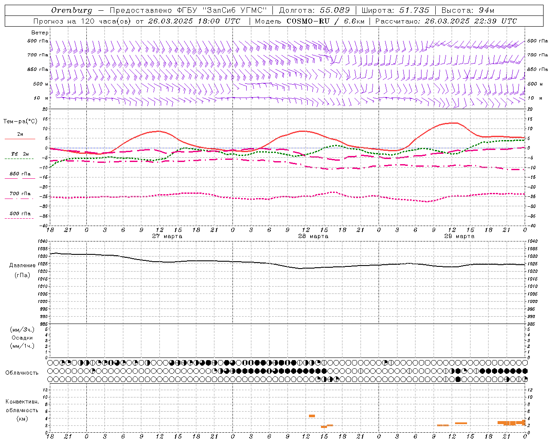Image resolution: width=550 pixels, height=440 pixels.
Task: Select the Осадки precipitation panel label
Action: [22, 338]
